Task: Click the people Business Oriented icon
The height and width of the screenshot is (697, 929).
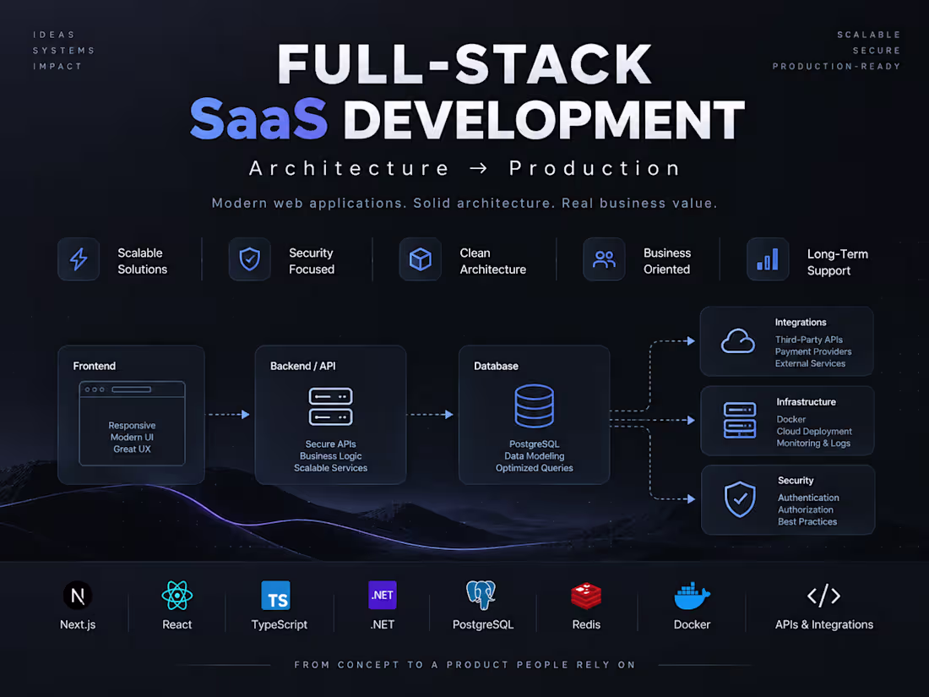Action: click(x=604, y=259)
